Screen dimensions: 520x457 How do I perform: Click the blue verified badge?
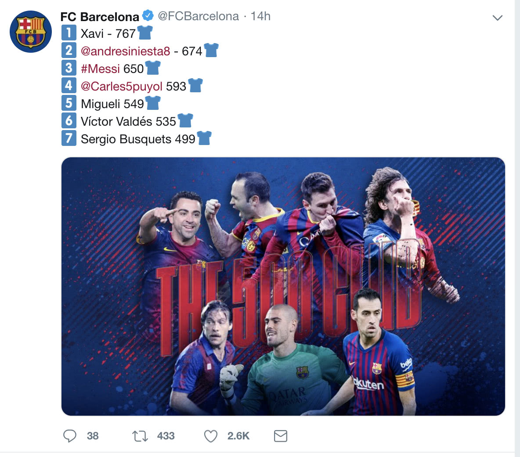(148, 15)
